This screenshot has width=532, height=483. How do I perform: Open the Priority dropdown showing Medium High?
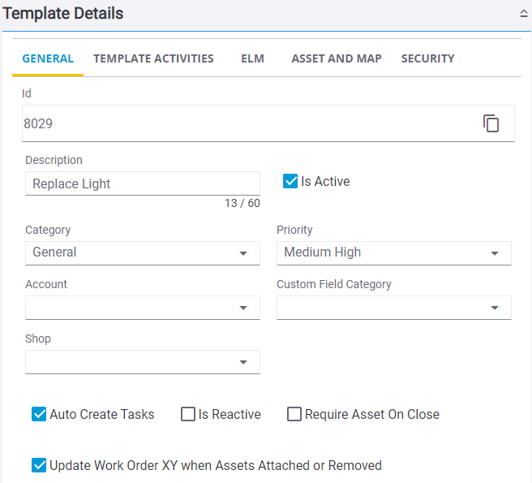[394, 253]
